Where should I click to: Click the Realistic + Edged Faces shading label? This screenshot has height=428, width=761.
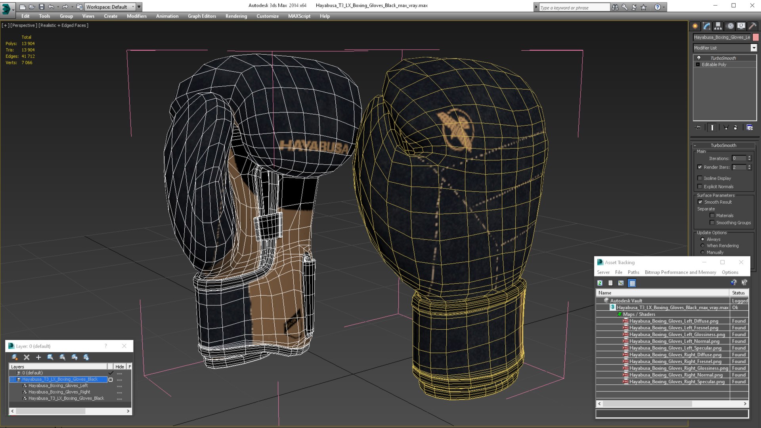point(63,25)
